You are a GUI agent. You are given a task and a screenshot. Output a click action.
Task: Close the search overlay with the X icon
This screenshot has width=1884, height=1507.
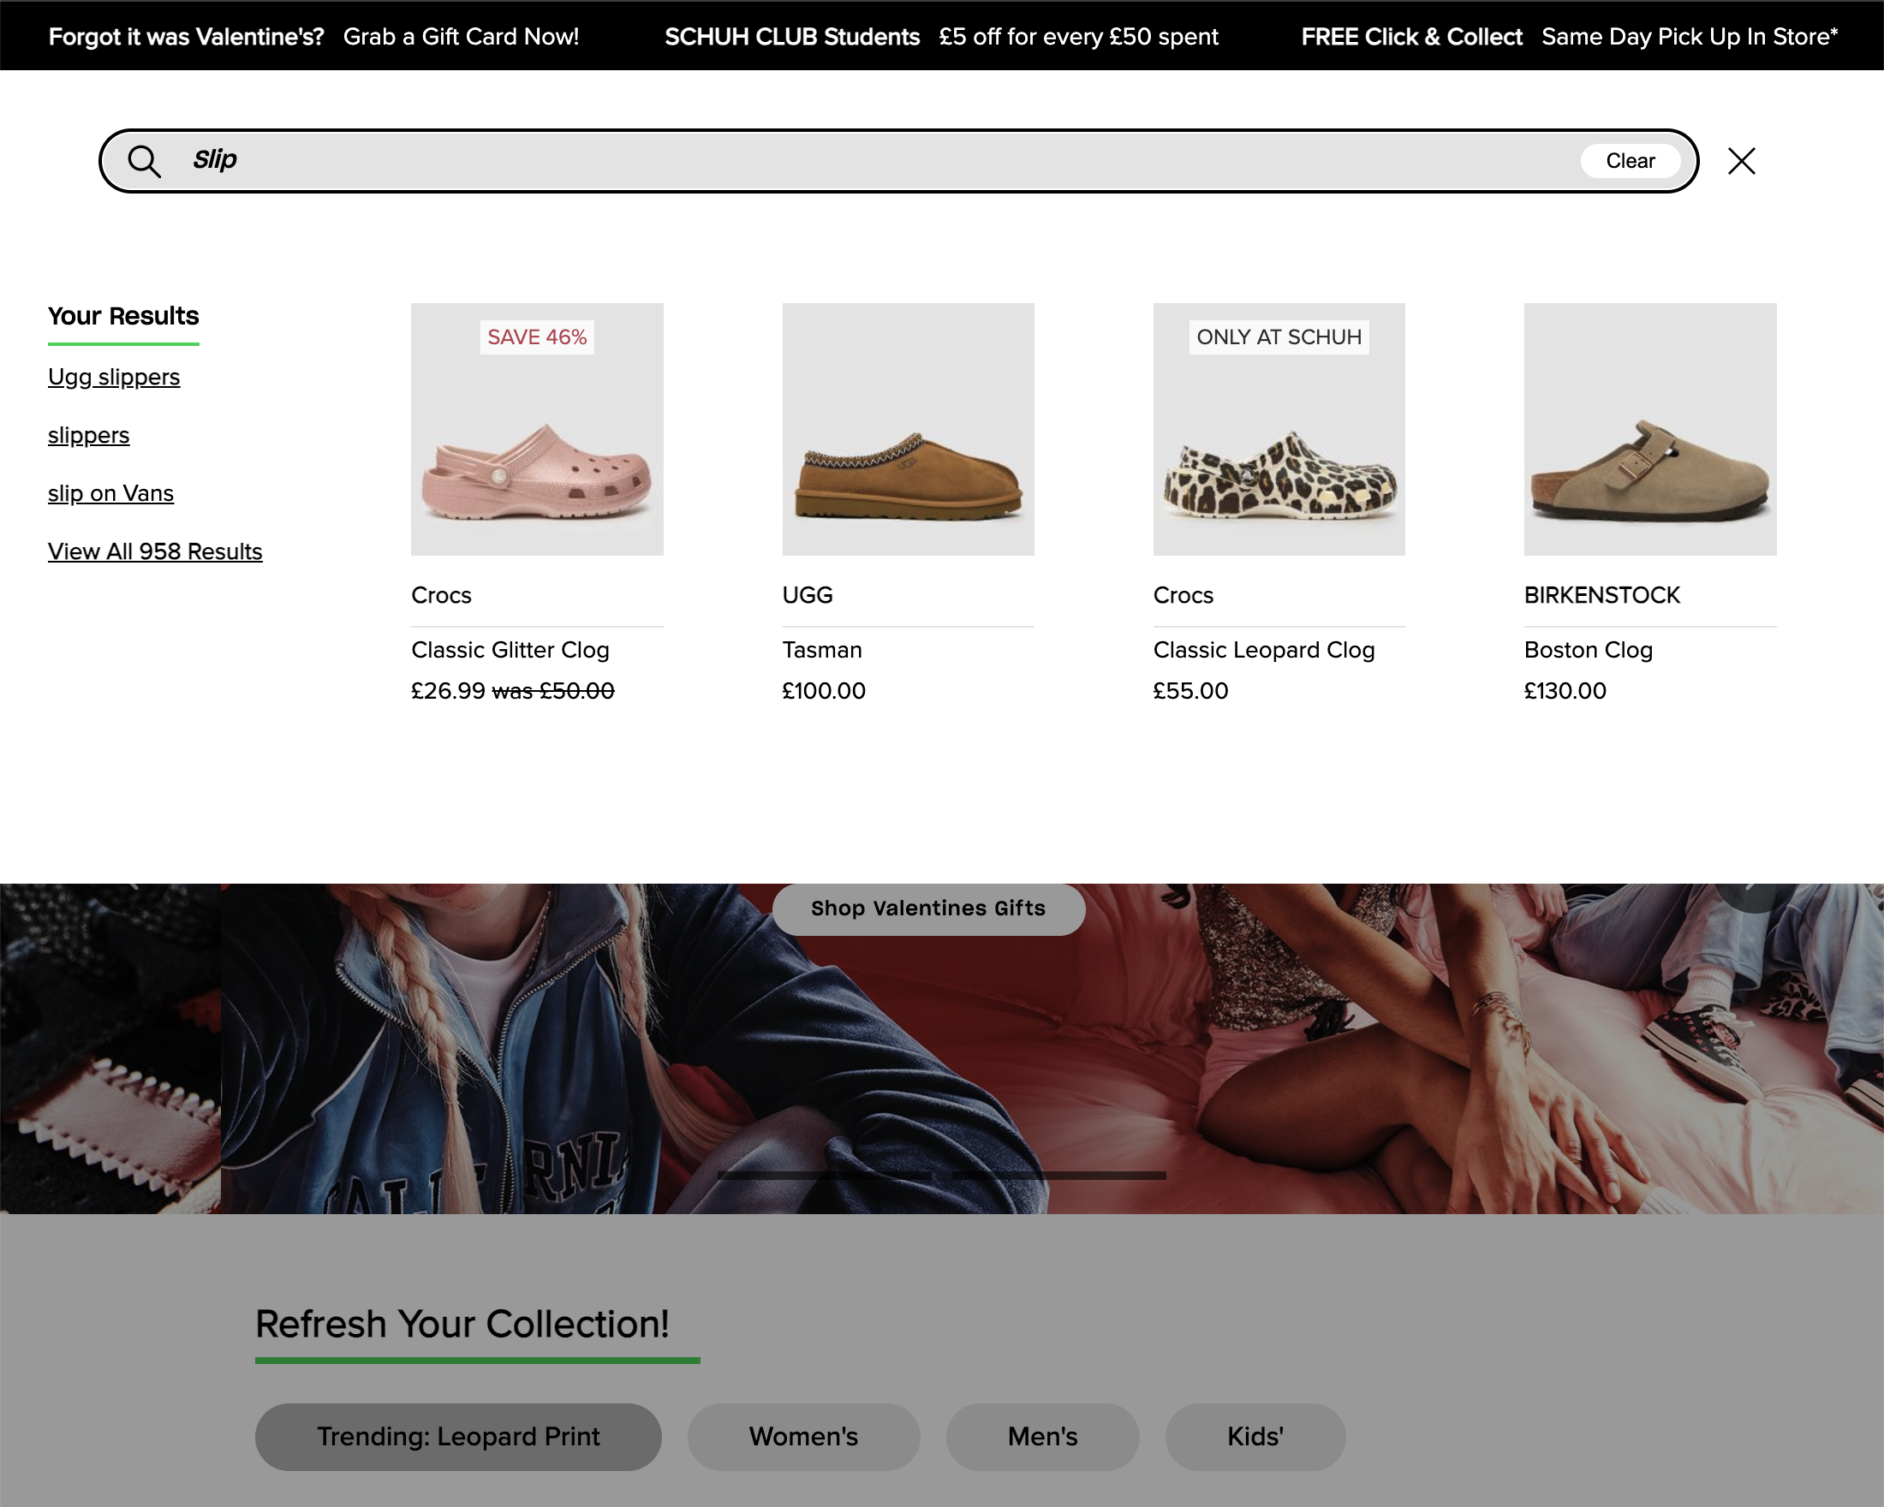tap(1742, 161)
